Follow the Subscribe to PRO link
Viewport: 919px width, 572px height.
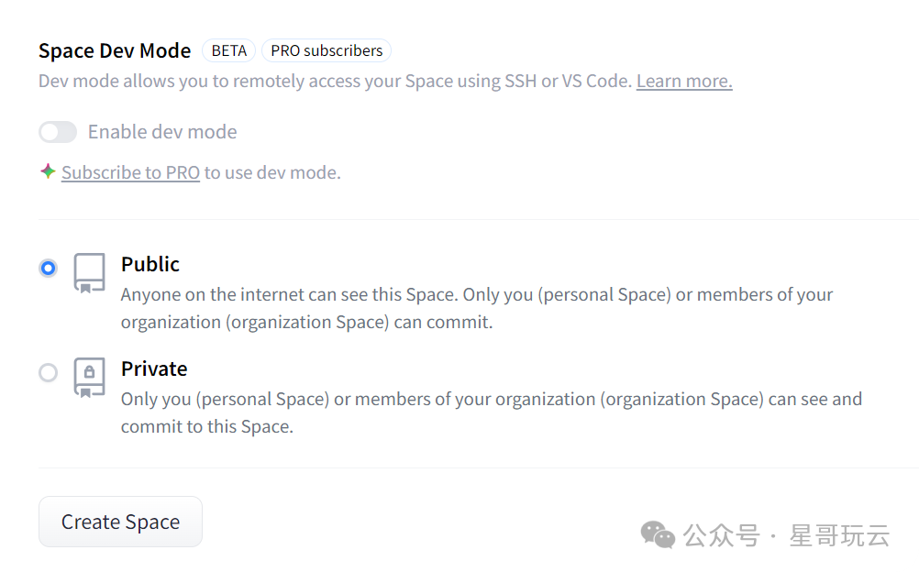(130, 172)
